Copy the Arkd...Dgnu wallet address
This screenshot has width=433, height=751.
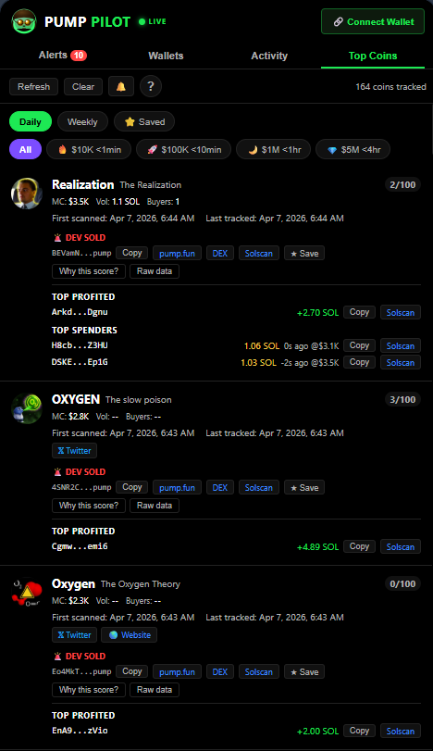pos(359,312)
